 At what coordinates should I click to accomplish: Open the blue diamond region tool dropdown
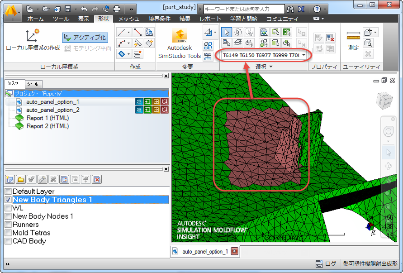(x=128, y=54)
